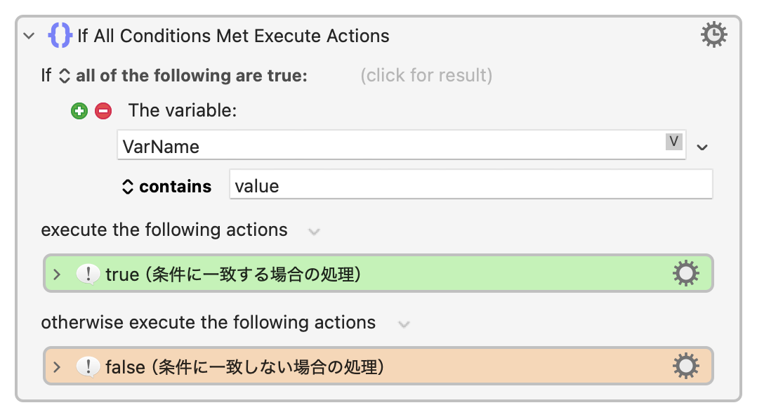The image size is (757, 417).
Task: Expand the false comment action
Action: coord(58,367)
